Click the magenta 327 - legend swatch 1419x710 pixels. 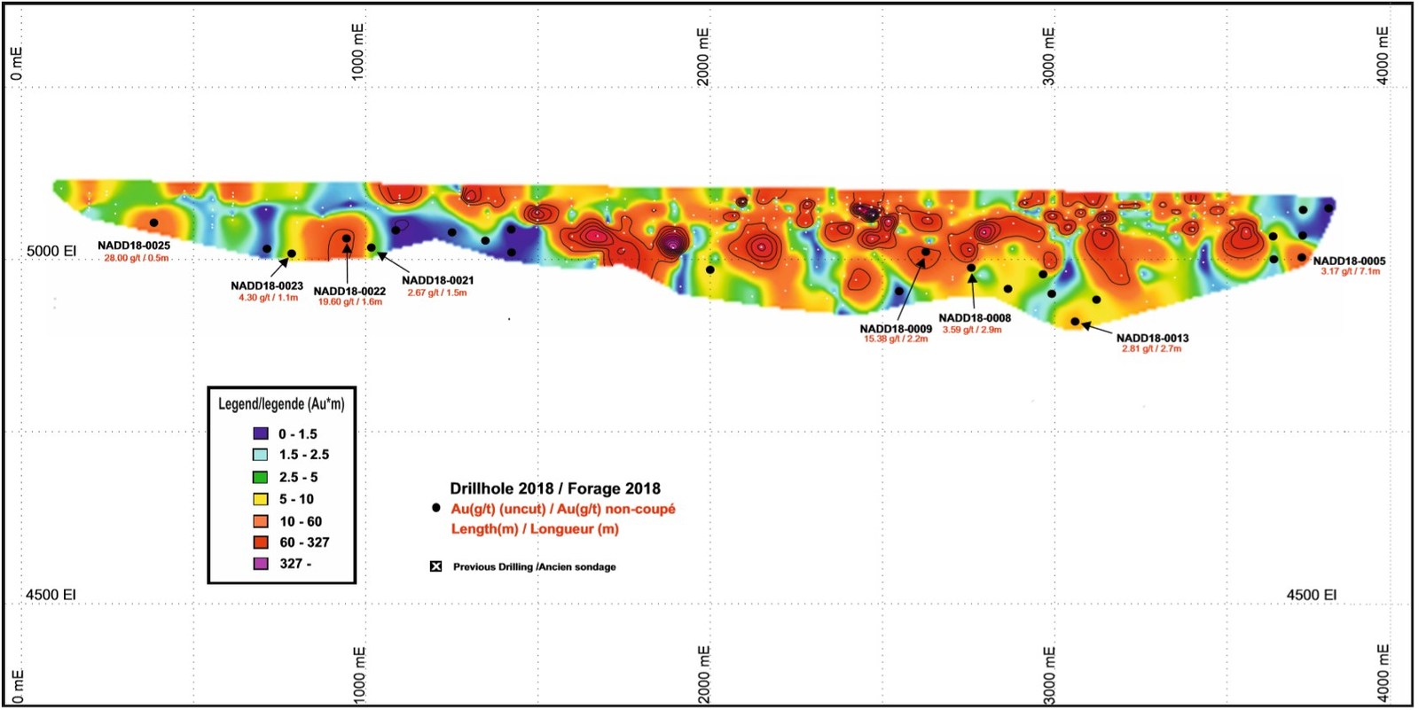point(261,563)
